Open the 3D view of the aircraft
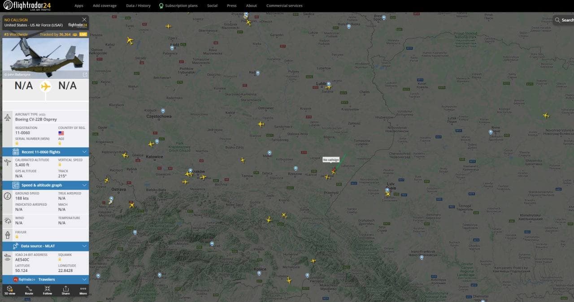The width and height of the screenshot is (574, 302). coord(9,290)
